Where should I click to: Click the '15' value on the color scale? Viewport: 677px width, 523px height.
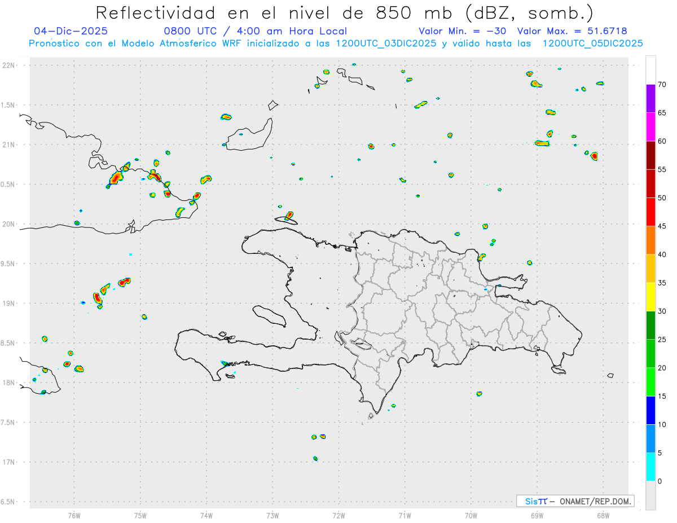coord(662,396)
